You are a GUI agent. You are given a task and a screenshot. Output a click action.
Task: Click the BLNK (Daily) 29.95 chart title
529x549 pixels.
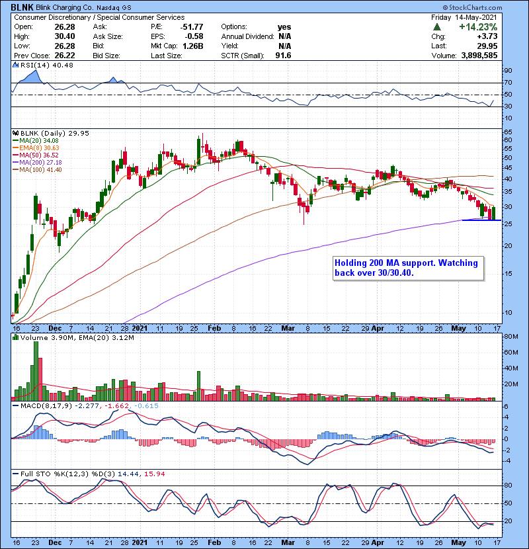click(55, 133)
